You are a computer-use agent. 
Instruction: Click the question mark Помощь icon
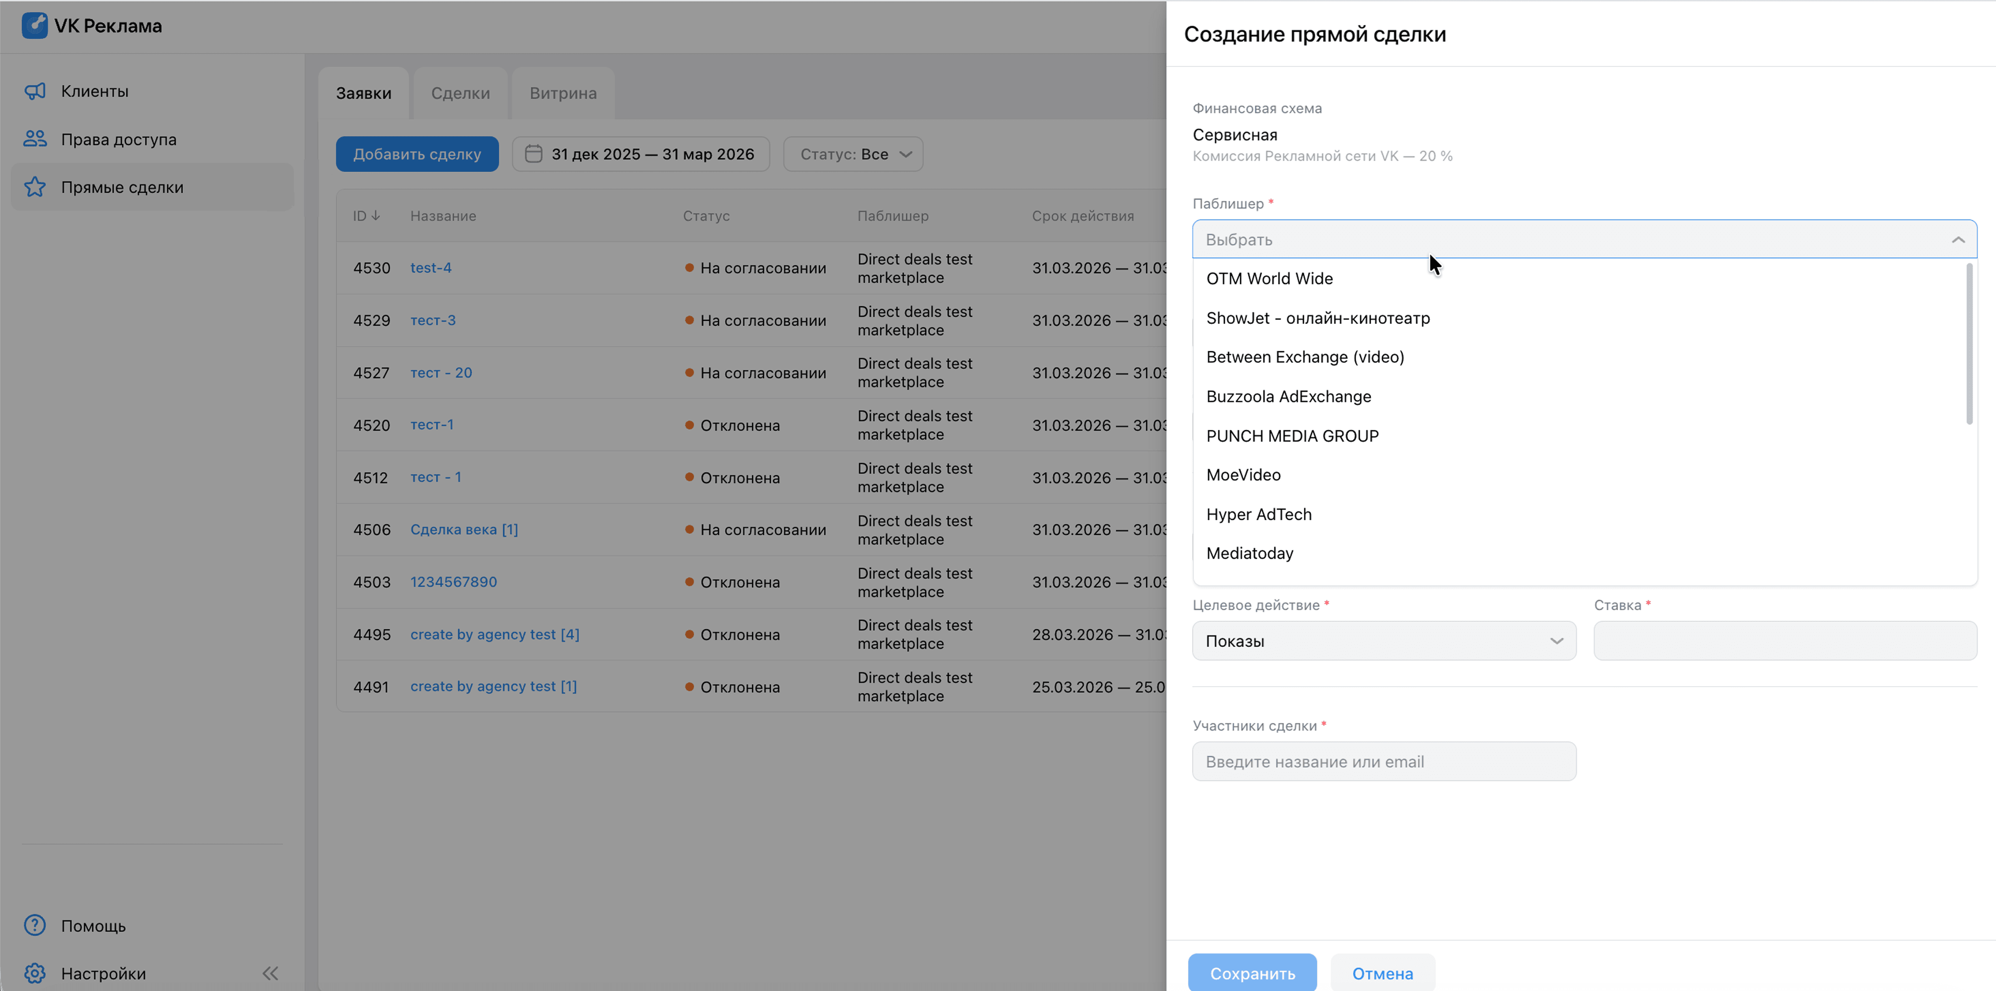coord(35,925)
